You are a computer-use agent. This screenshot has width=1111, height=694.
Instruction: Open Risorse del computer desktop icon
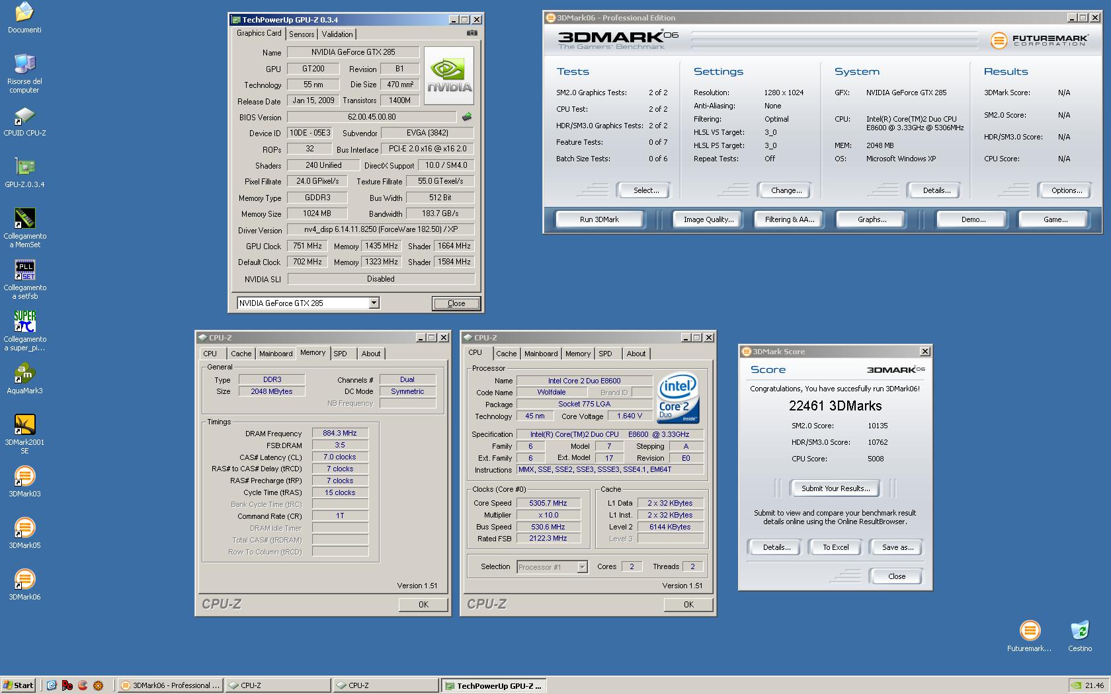[x=24, y=64]
